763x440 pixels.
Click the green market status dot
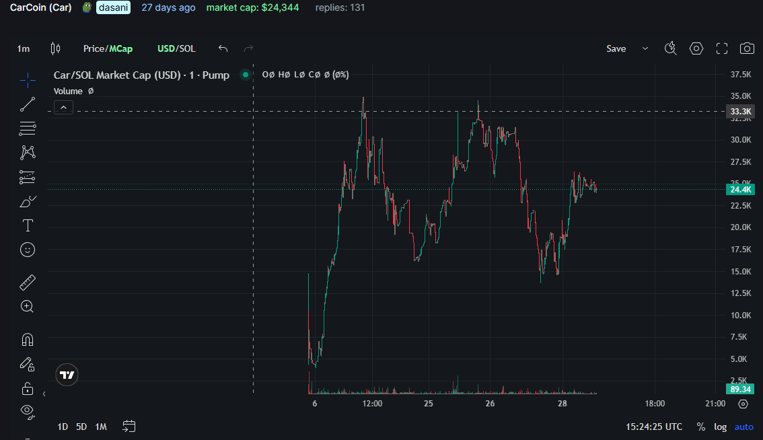(x=246, y=75)
